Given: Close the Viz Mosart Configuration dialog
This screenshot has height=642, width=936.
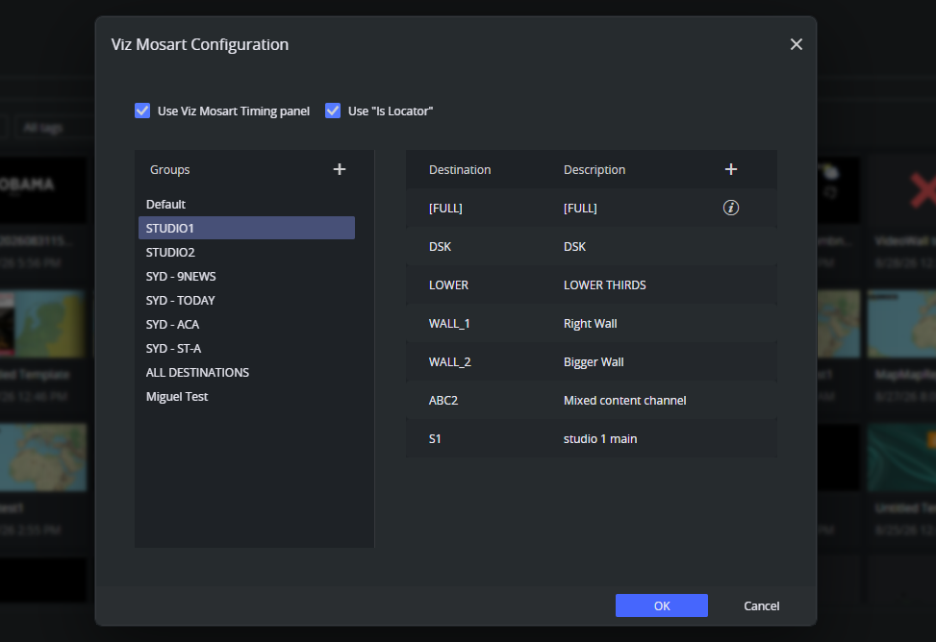Looking at the screenshot, I should [796, 44].
